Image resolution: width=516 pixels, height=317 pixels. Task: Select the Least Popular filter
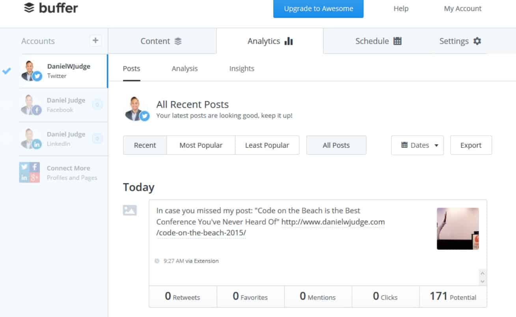[x=267, y=145]
